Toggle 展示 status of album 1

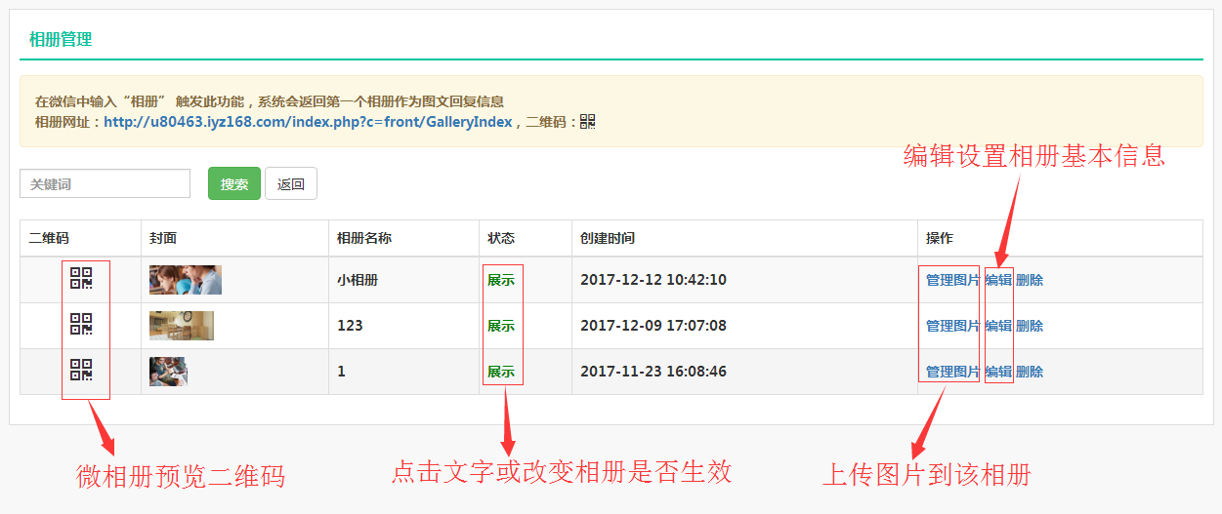click(x=500, y=372)
